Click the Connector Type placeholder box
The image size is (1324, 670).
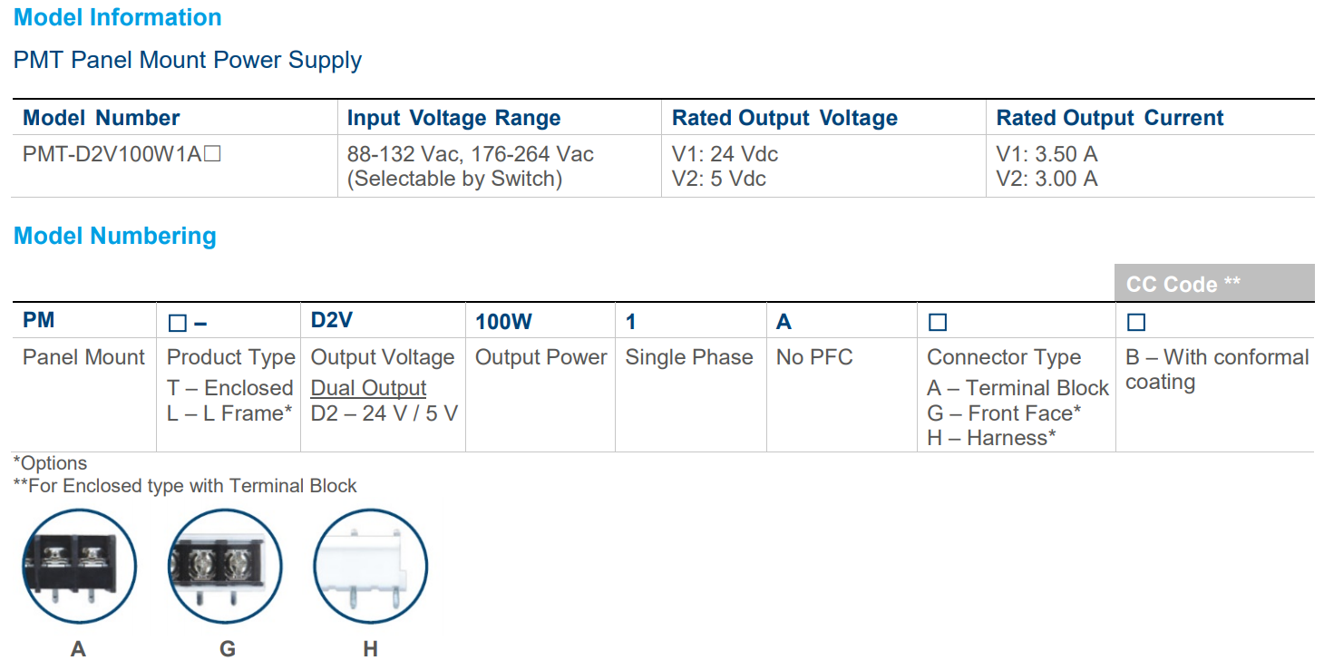(938, 322)
